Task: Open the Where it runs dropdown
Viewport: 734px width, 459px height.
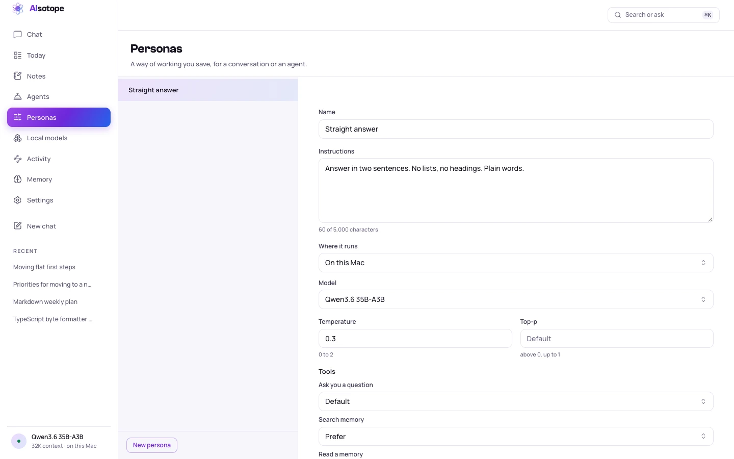Action: tap(516, 263)
